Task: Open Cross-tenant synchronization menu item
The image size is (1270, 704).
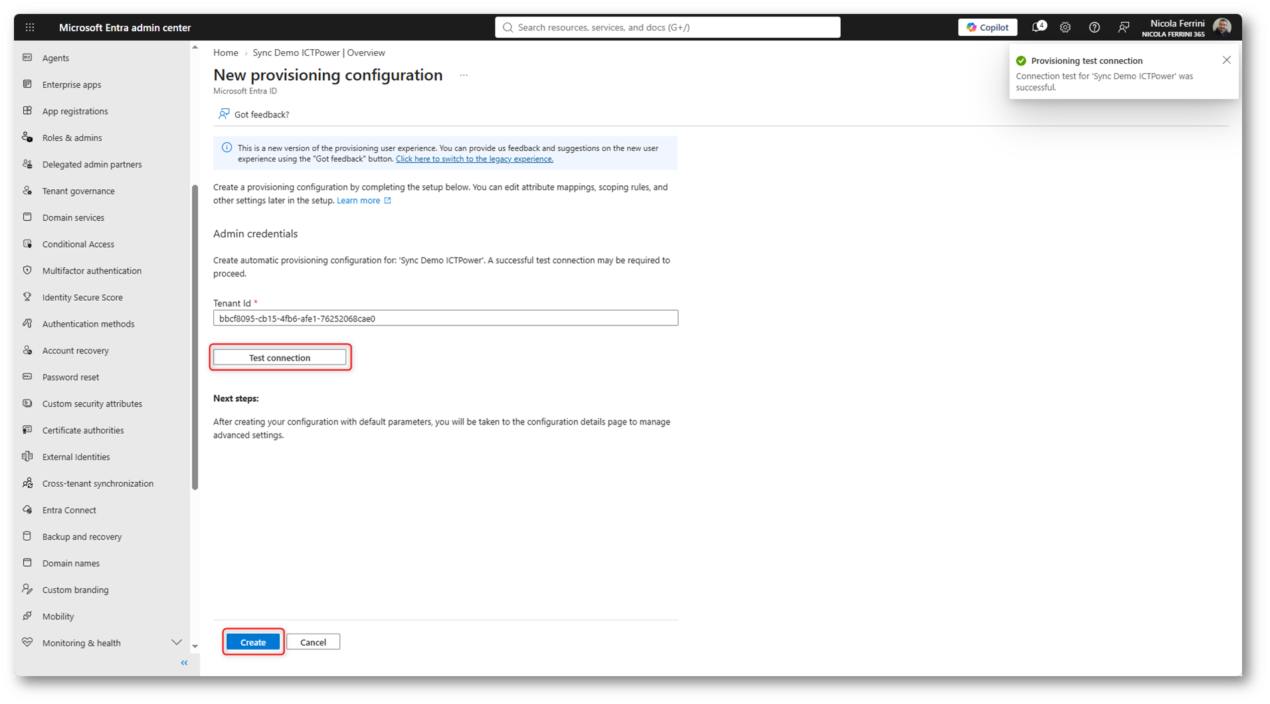Action: point(98,483)
